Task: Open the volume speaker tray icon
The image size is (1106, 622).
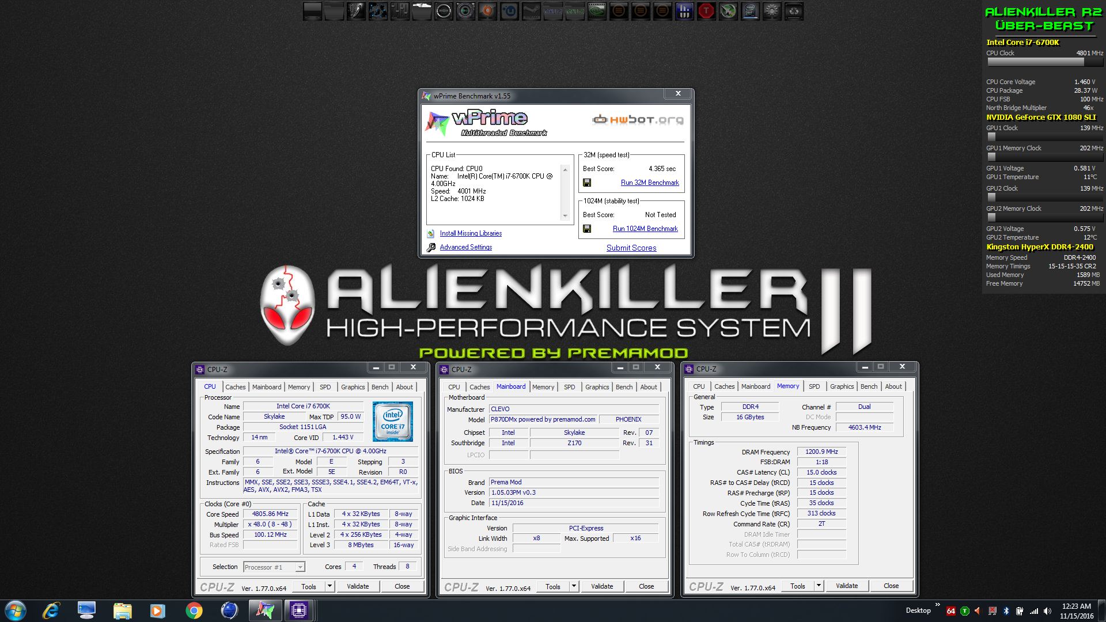Action: 1048,611
